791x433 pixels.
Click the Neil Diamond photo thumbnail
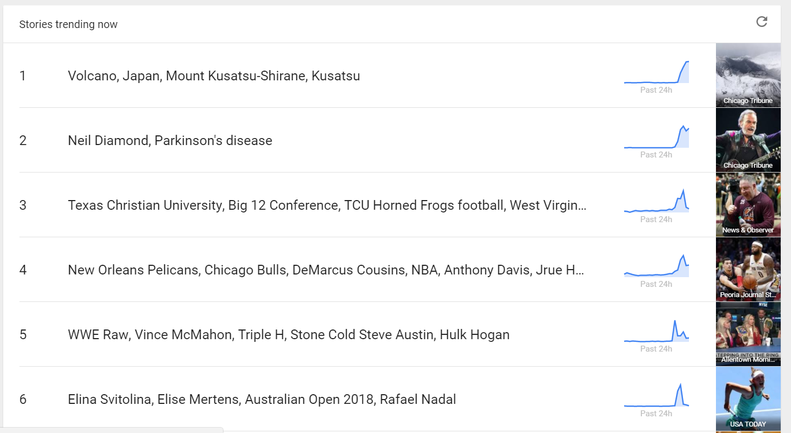click(x=748, y=140)
